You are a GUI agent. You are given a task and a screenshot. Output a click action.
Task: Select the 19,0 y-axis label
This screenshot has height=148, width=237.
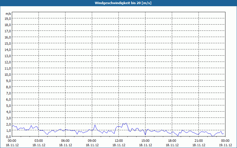point(8,18)
